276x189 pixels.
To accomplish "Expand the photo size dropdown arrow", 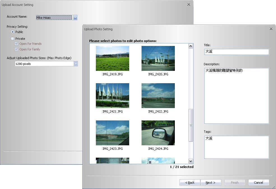I will pos(76,64).
